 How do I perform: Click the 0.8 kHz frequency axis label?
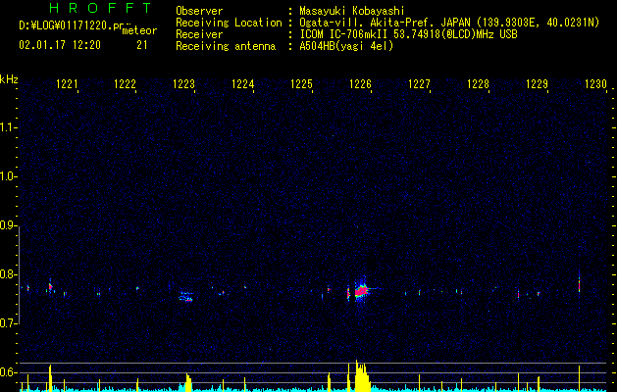(9, 274)
